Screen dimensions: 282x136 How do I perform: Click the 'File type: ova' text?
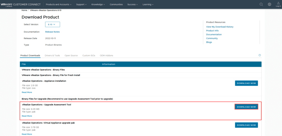[29, 88]
